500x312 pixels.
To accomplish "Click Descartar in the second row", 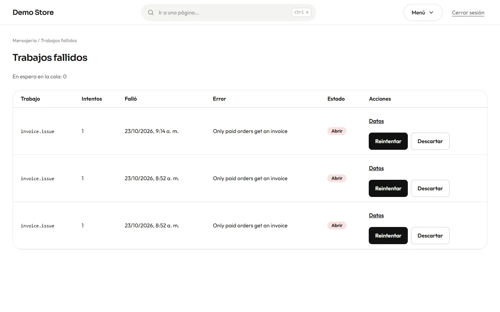I will [430, 188].
